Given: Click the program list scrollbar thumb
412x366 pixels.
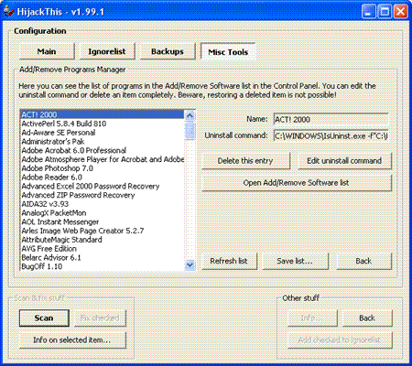Looking at the screenshot, I should click(190, 131).
